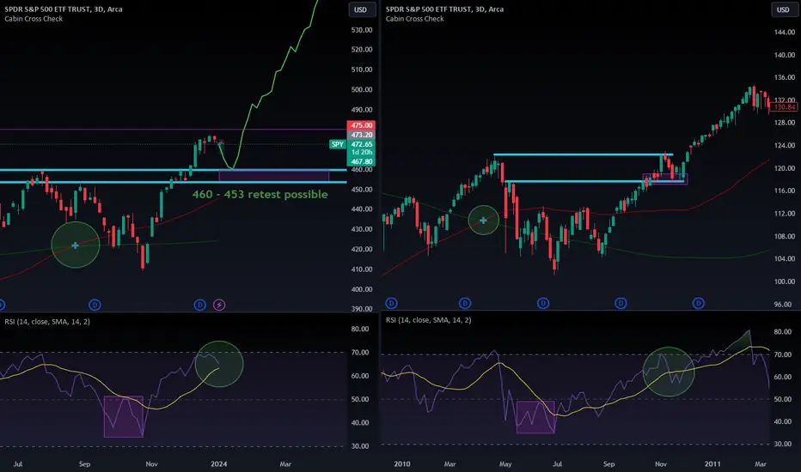Open dividend marker near Sep on right chart

[621, 304]
